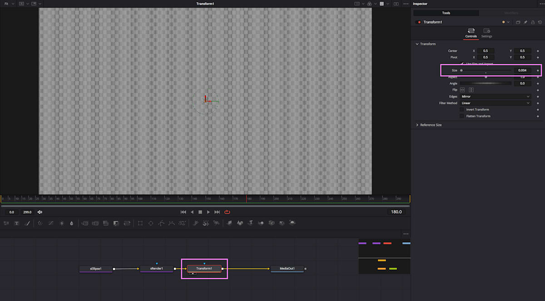
Task: Select the Text+ tool in the toolbar
Action: [16, 223]
